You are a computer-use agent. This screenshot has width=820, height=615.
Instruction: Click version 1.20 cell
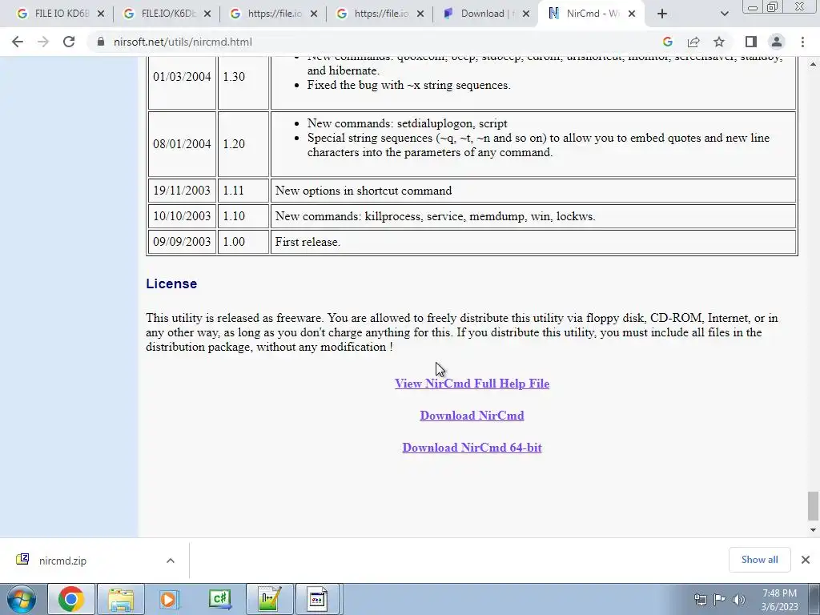(243, 144)
